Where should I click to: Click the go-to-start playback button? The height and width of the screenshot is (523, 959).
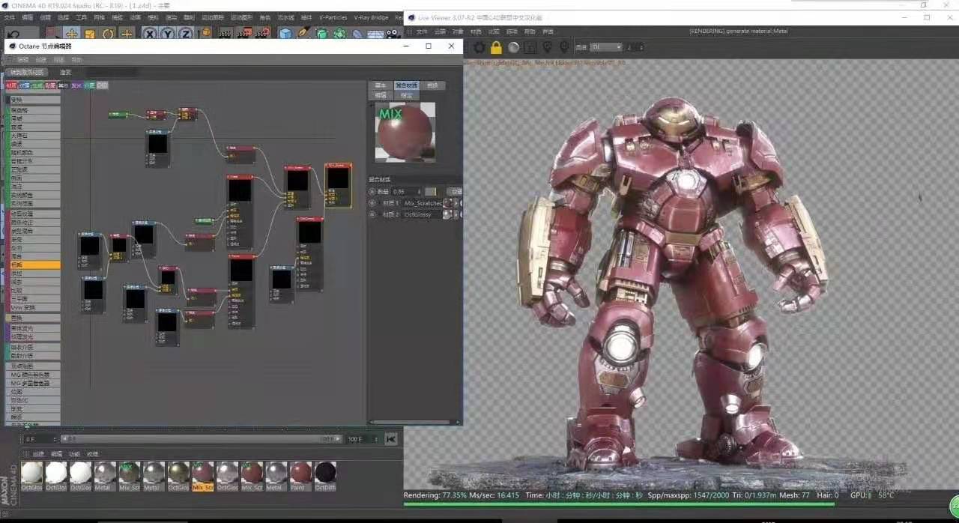(x=391, y=439)
